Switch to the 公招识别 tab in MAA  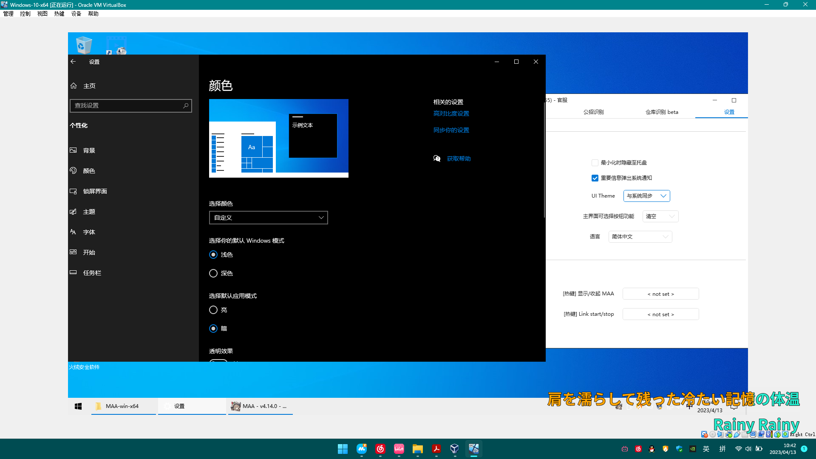coord(594,112)
